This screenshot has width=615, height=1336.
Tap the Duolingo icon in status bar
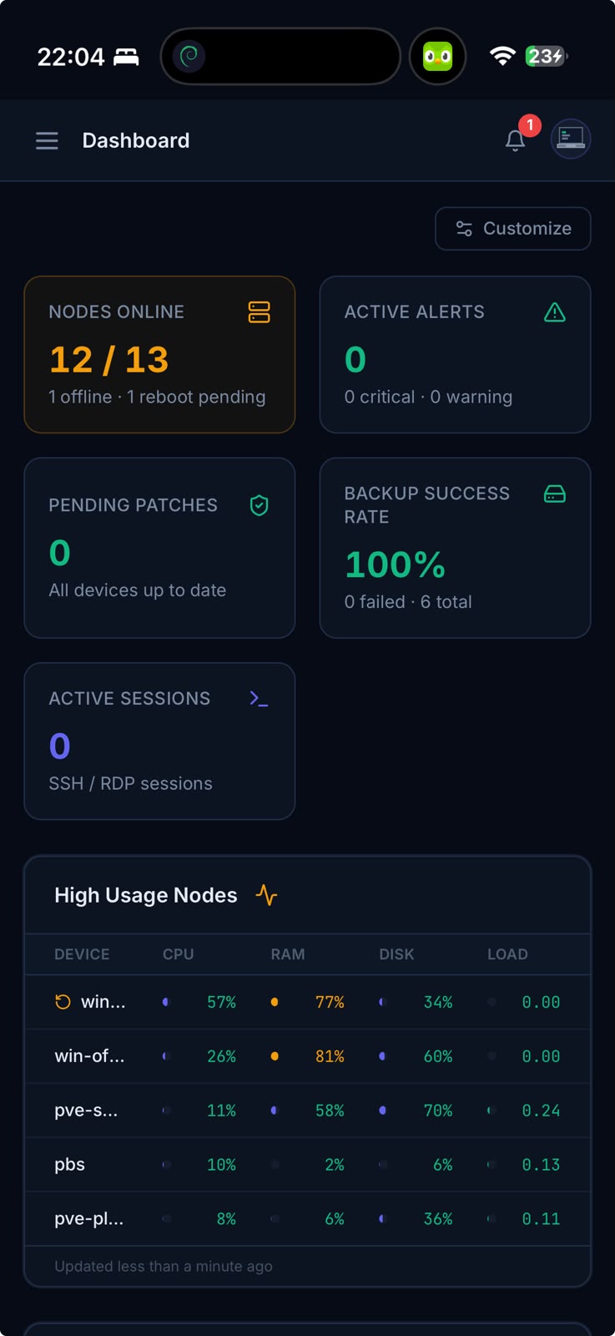coord(437,57)
